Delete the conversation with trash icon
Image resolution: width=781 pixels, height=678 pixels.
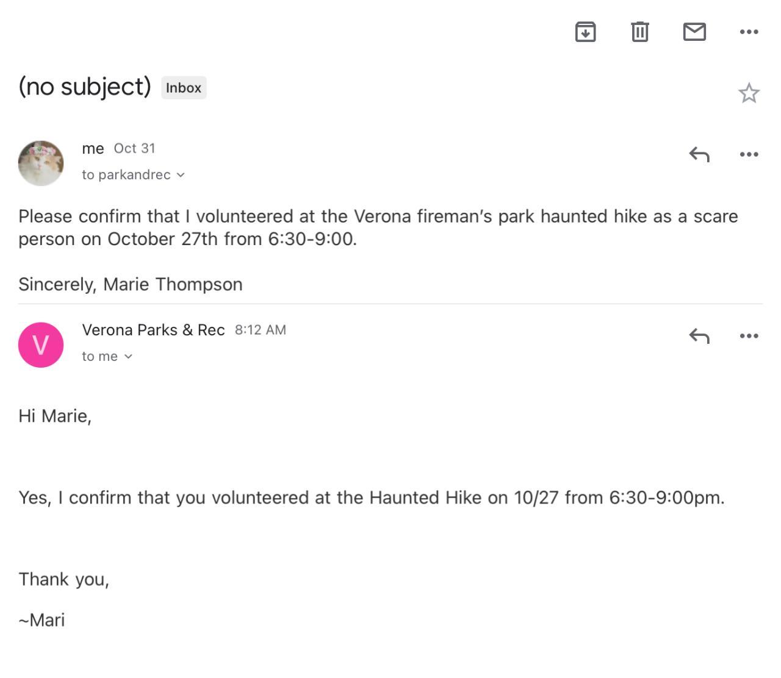click(639, 32)
